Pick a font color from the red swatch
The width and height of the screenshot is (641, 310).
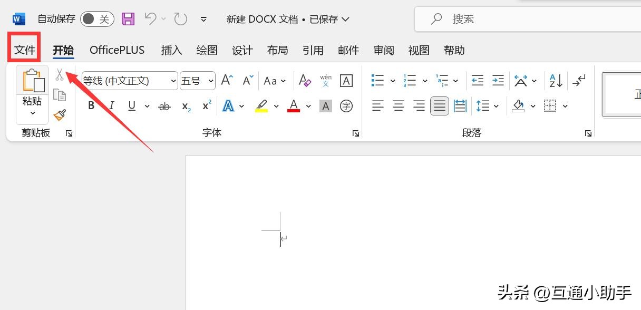pyautogui.click(x=293, y=106)
